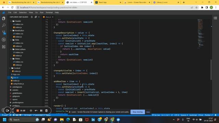The image size is (219, 123).
Task: Click UTF-8 encoding in status bar
Action: pyautogui.click(x=177, y=115)
